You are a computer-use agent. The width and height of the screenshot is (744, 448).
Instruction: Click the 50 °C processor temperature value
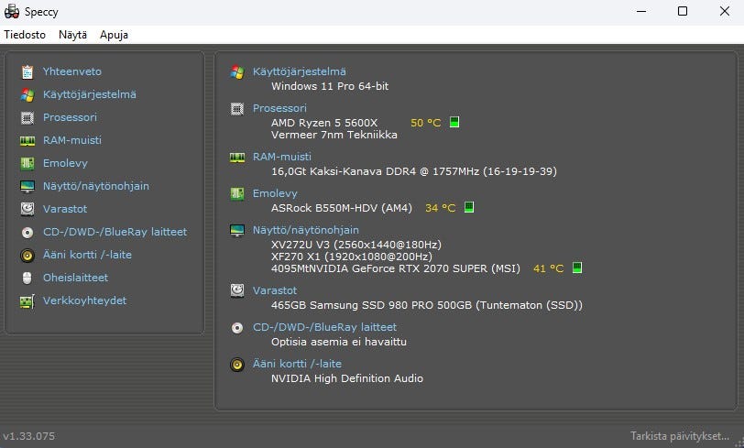tap(426, 123)
